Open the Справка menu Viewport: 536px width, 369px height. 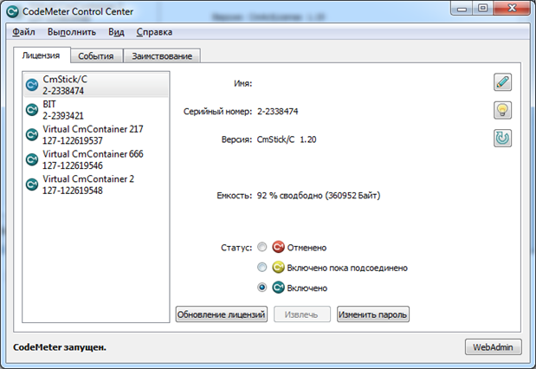154,32
